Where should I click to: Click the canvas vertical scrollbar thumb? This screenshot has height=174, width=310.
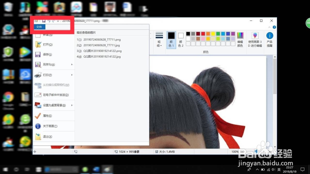(275, 76)
